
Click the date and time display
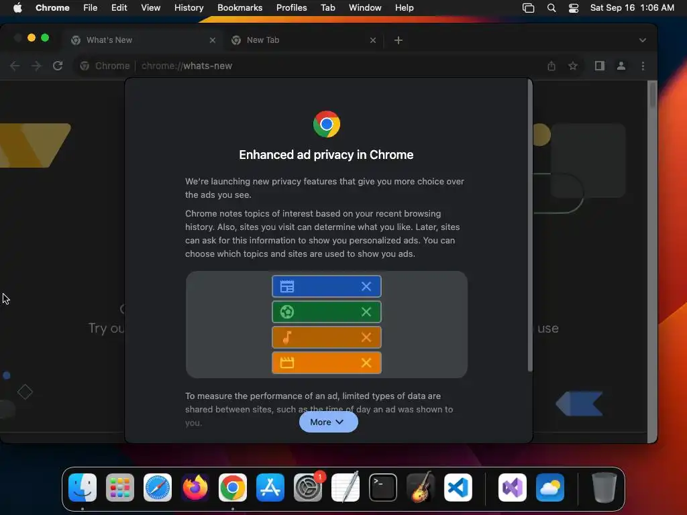coord(632,8)
